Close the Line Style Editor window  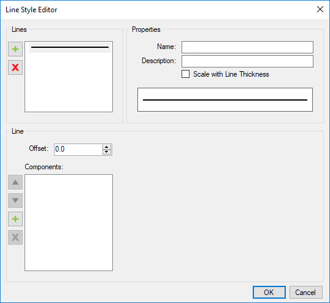tap(320, 9)
